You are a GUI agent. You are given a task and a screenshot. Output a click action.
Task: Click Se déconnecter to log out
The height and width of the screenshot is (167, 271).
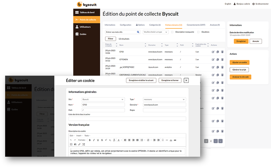[260, 4]
